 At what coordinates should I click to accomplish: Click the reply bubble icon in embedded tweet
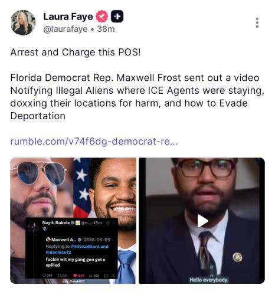(44, 276)
